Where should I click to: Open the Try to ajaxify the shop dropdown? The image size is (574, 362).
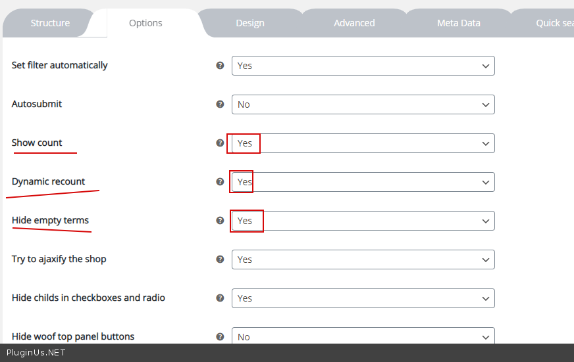pos(363,260)
